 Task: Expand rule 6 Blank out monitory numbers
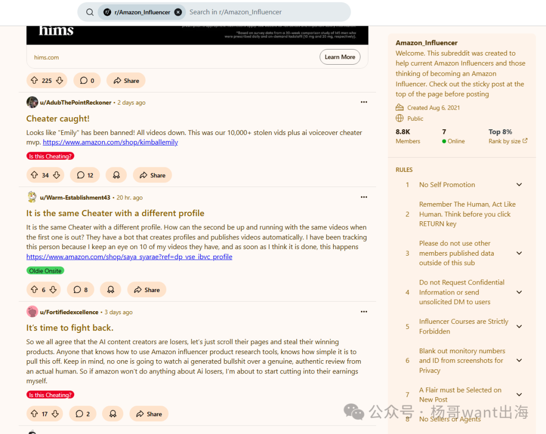click(519, 361)
